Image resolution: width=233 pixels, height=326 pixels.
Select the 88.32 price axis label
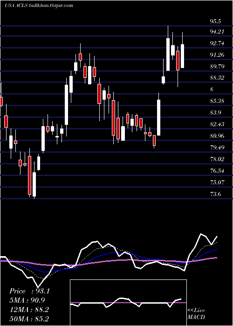[217, 78]
